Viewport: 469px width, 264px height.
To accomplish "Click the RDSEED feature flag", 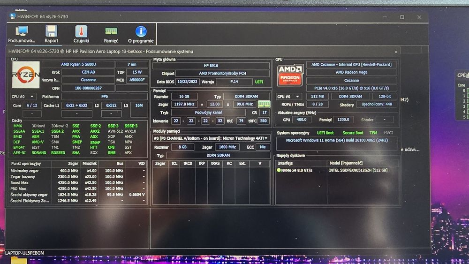I will tap(58, 153).
